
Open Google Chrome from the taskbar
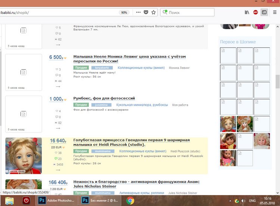[130, 200]
